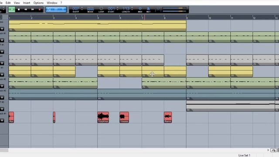Click the wide blue toolbar button

56,10
